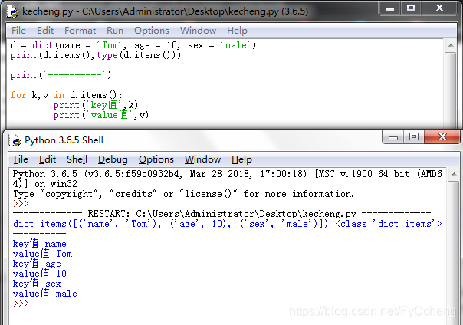The width and height of the screenshot is (463, 325).
Task: Click the 'print(d.items(),type(d.items()))' code line
Action: click(x=95, y=55)
